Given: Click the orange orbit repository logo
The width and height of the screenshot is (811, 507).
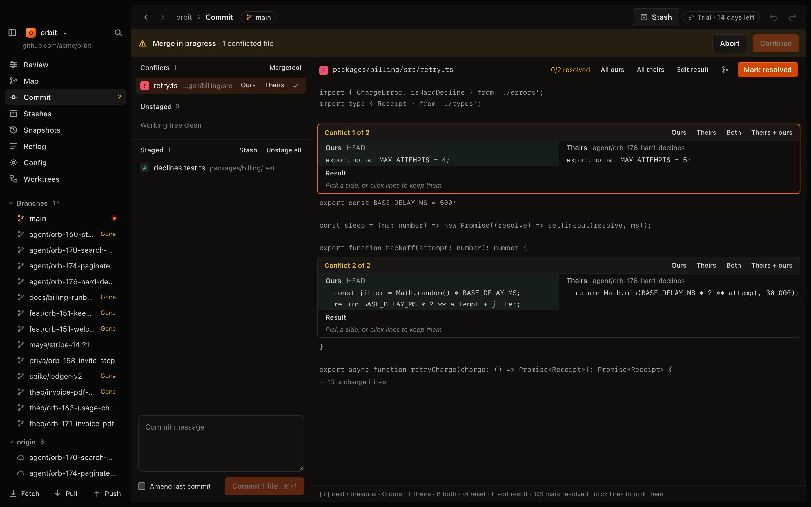Looking at the screenshot, I should [31, 32].
